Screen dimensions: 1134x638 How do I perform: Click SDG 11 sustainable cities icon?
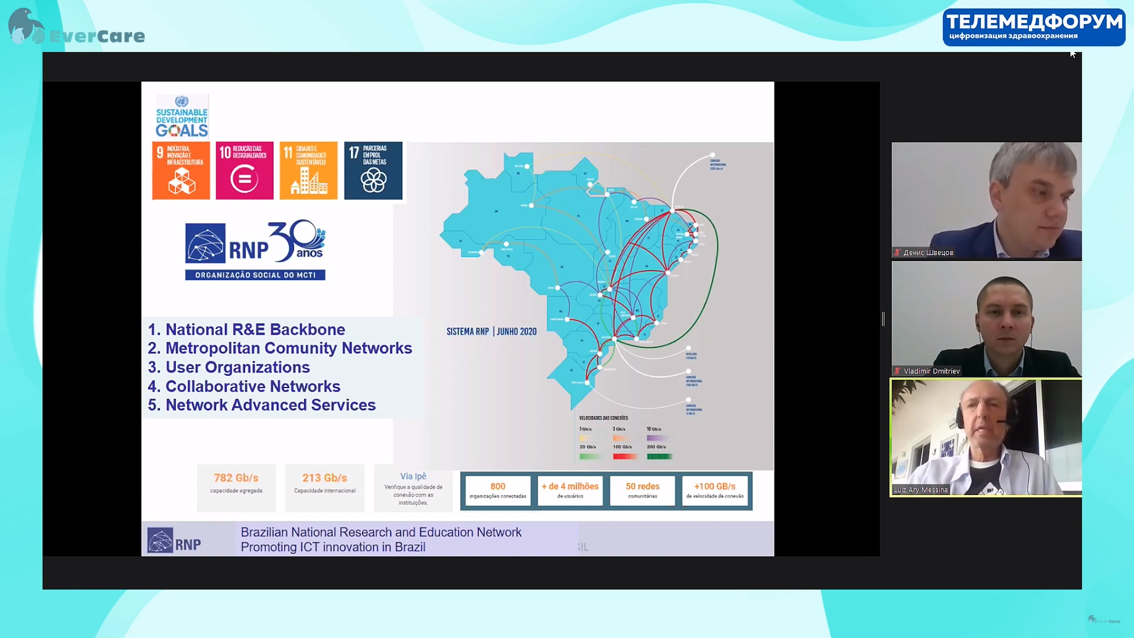click(308, 171)
